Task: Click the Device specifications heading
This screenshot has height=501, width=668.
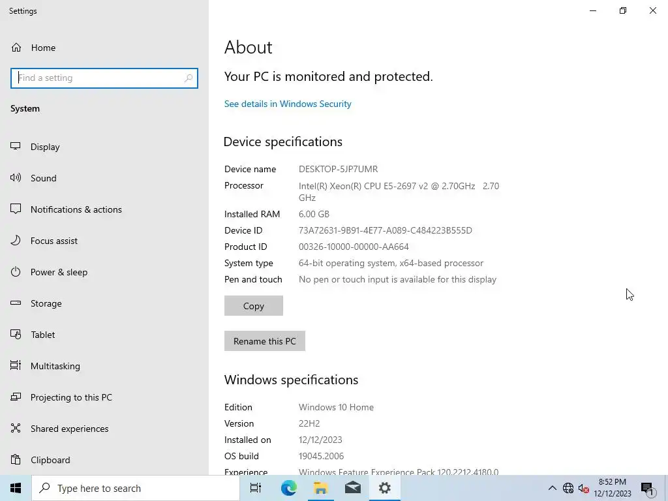Action: 283,142
